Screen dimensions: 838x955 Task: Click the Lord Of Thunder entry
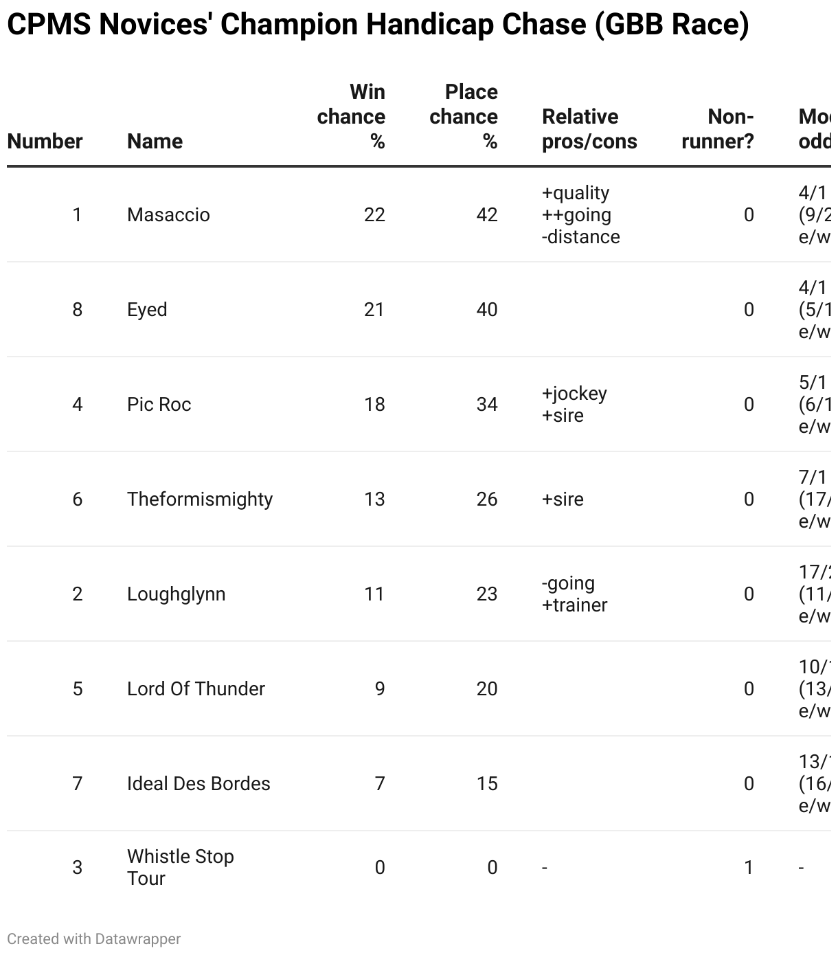coord(196,689)
